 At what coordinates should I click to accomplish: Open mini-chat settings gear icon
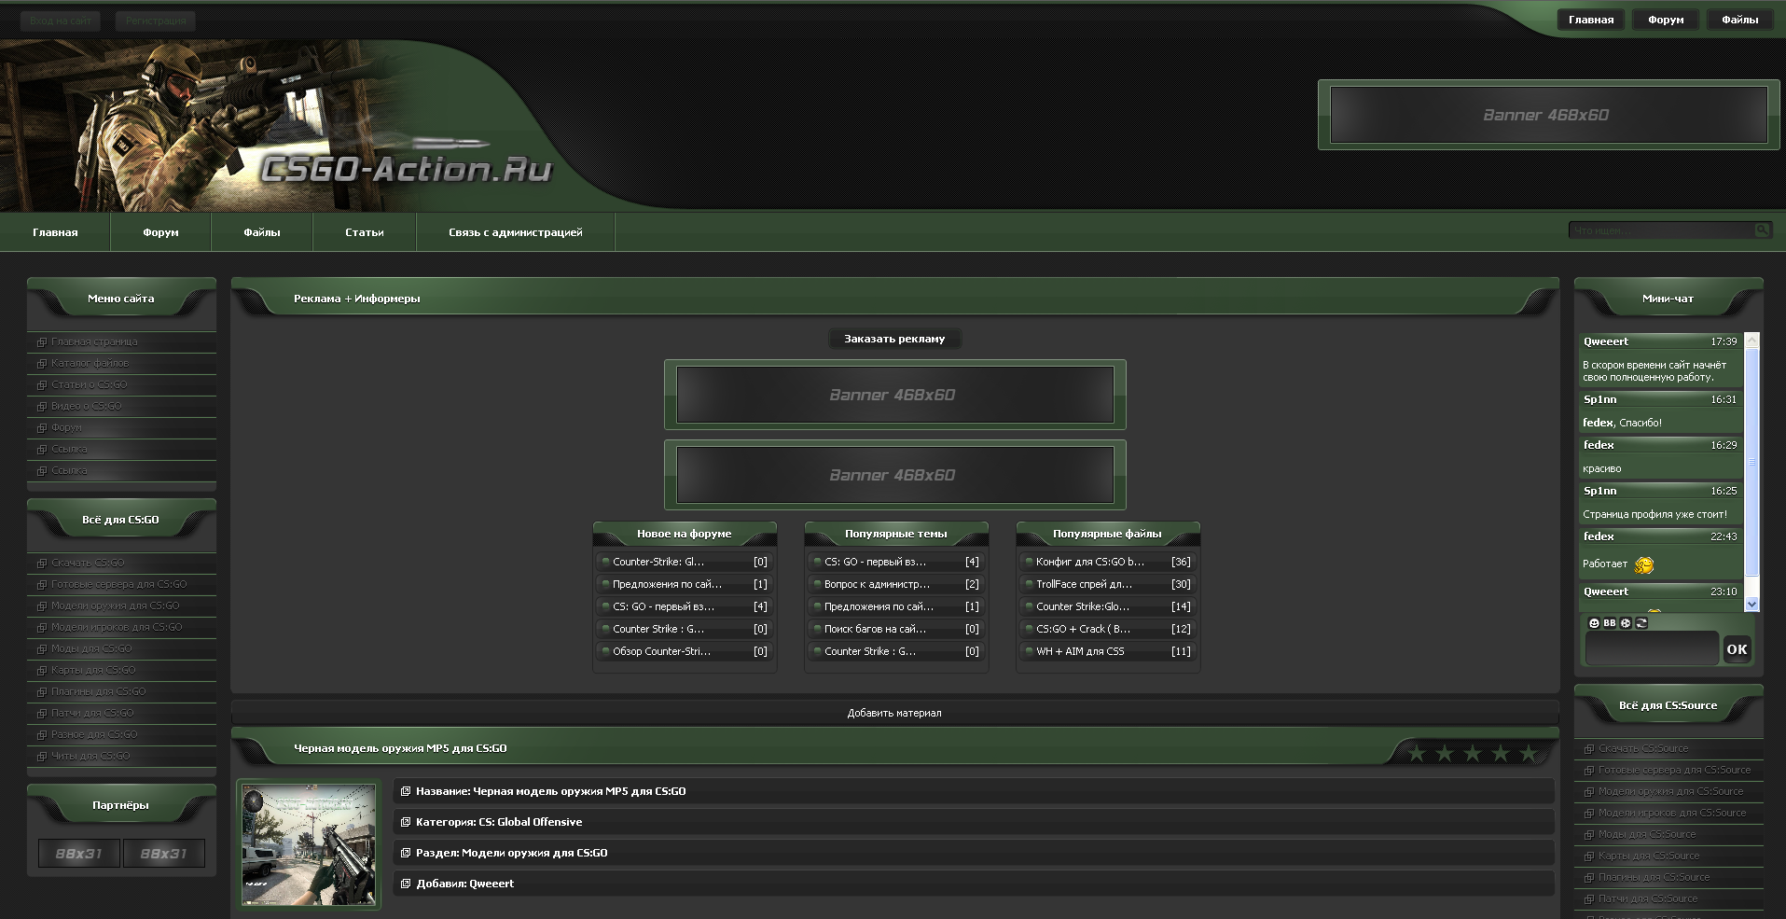[x=1626, y=623]
